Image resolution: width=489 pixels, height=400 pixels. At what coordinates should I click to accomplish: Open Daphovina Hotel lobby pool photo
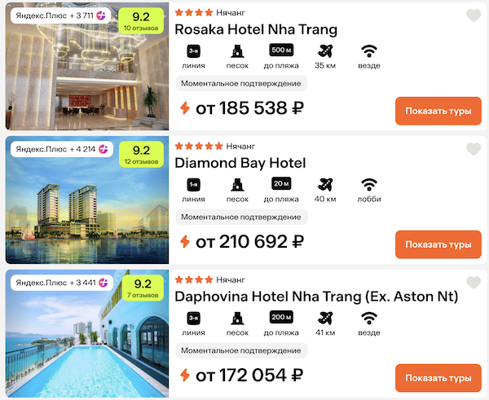click(x=87, y=333)
